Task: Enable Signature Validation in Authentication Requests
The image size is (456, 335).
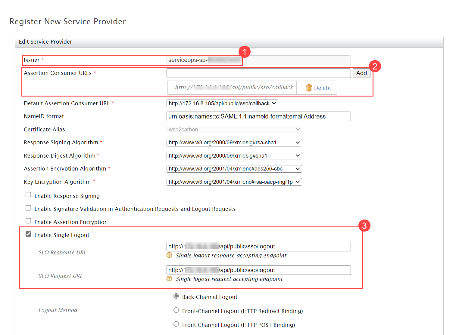Action: click(28, 207)
